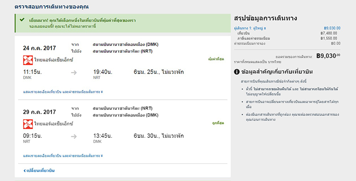356x181 pixels.
Task: Click the ยอดรวมของการเดินทาง label
Action: [x=294, y=57]
